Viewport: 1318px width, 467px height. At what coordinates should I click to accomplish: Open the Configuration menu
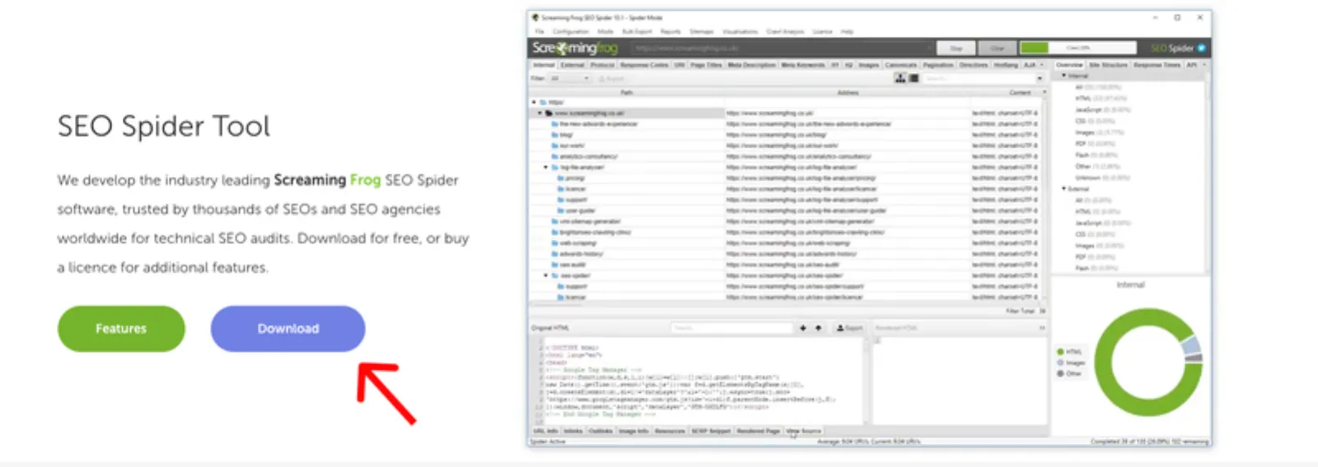coord(569,31)
